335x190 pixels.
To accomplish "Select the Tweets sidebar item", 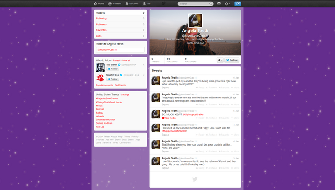I will pyautogui.click(x=120, y=13).
